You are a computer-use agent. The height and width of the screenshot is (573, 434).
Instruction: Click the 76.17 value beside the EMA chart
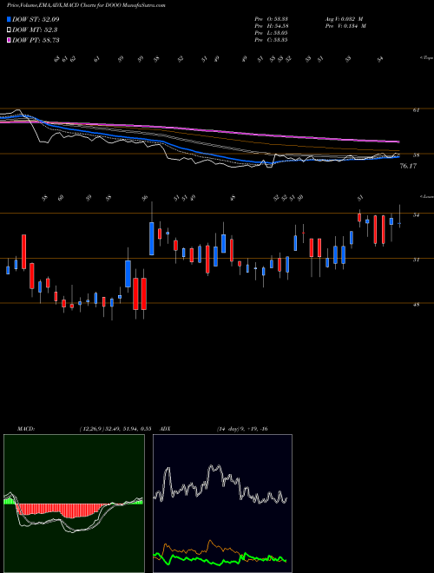coord(408,167)
